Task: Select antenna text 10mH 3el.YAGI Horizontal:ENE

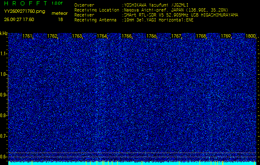Action: click(159, 20)
